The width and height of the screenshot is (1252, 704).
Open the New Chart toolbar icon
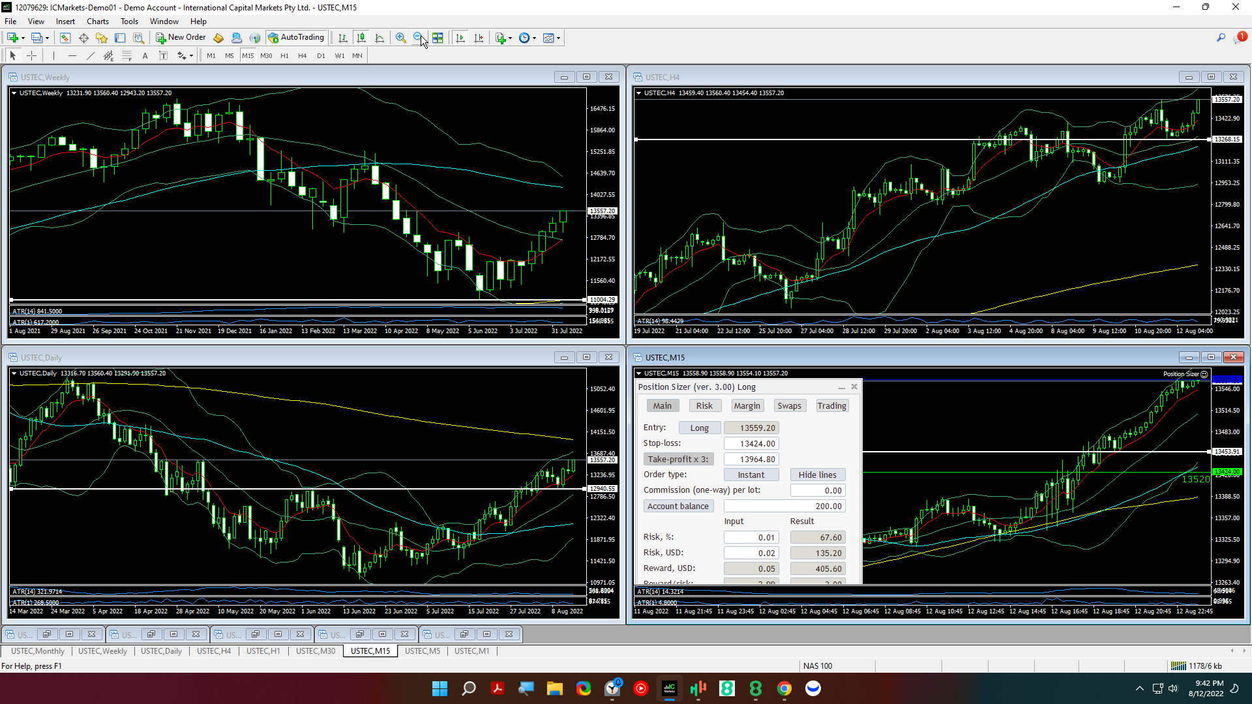coord(13,38)
